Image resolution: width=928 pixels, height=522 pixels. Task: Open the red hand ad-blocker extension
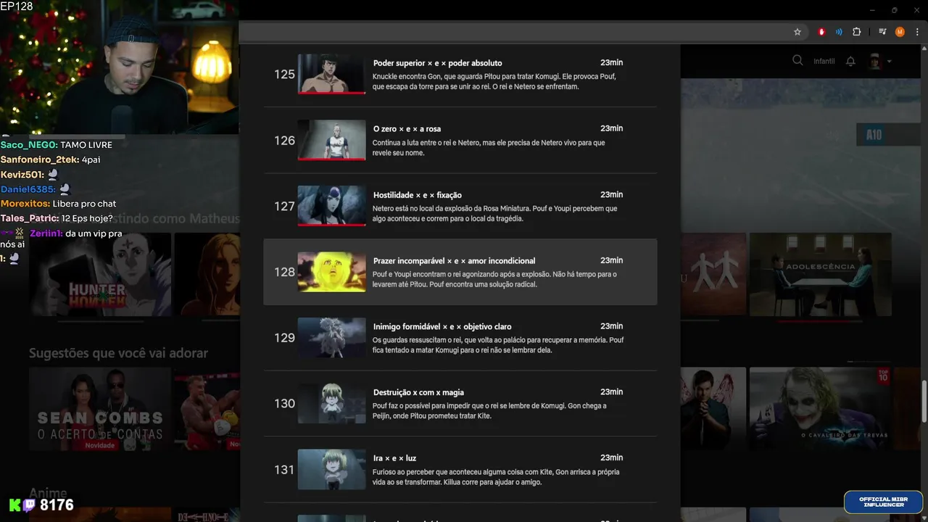[x=821, y=32]
